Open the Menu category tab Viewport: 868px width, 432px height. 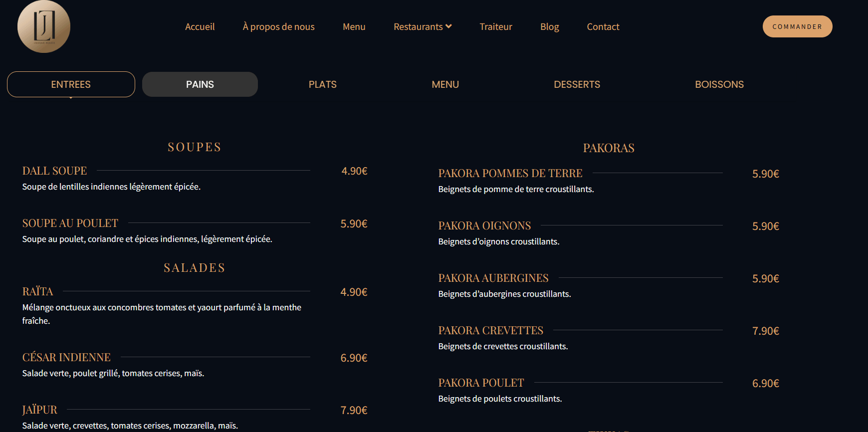[x=445, y=84]
